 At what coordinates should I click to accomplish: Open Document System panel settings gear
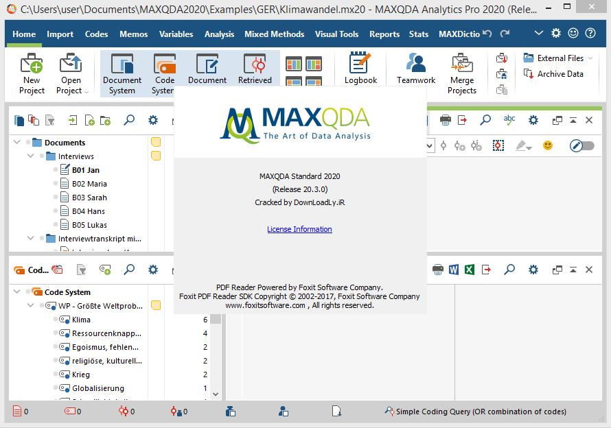pos(153,120)
